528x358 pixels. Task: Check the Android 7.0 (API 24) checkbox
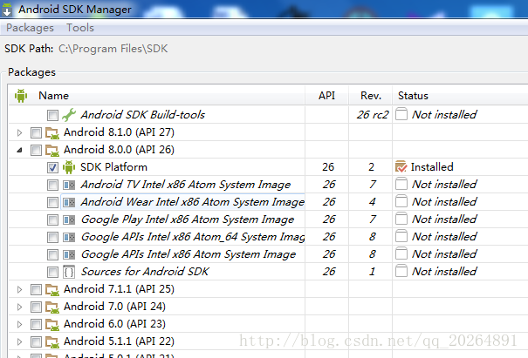coord(36,307)
